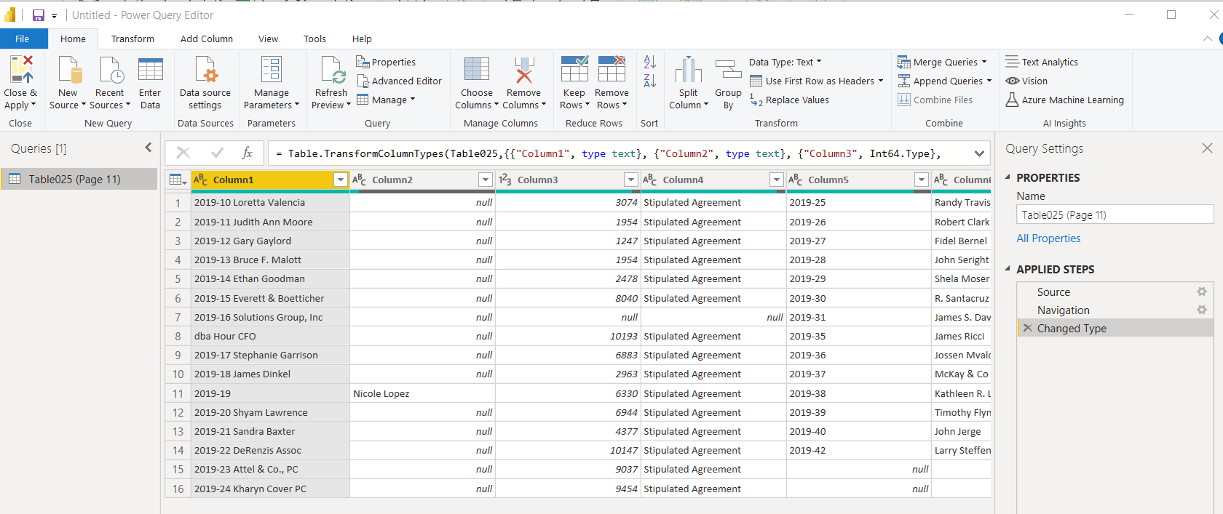The width and height of the screenshot is (1223, 514).
Task: Click Combine Files
Action: [935, 100]
